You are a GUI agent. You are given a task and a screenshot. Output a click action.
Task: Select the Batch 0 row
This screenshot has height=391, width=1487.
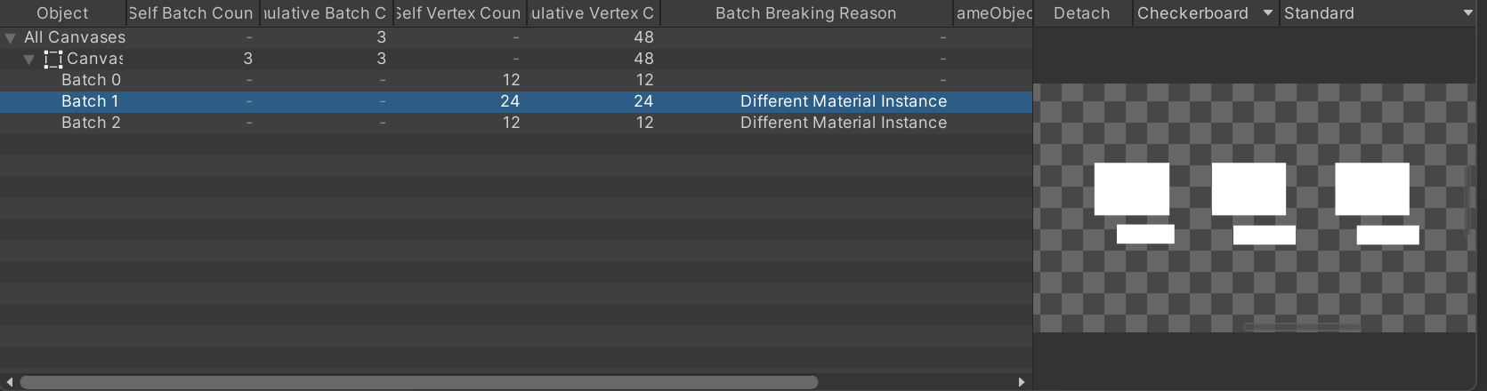click(516, 80)
